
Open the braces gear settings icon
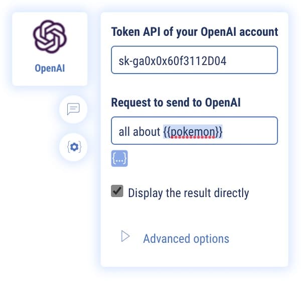pyautogui.click(x=73, y=147)
